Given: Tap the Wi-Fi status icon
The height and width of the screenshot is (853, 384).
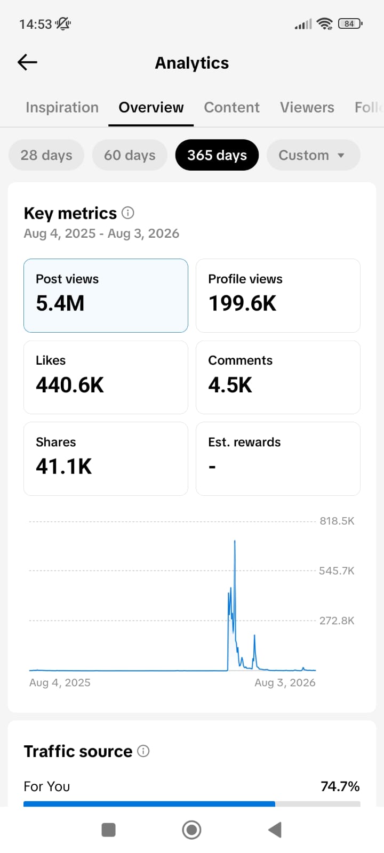Looking at the screenshot, I should click(324, 23).
